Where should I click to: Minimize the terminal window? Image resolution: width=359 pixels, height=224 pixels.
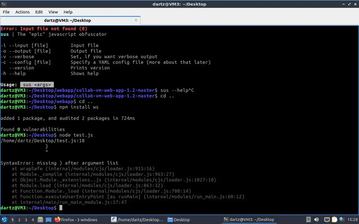[344, 4]
